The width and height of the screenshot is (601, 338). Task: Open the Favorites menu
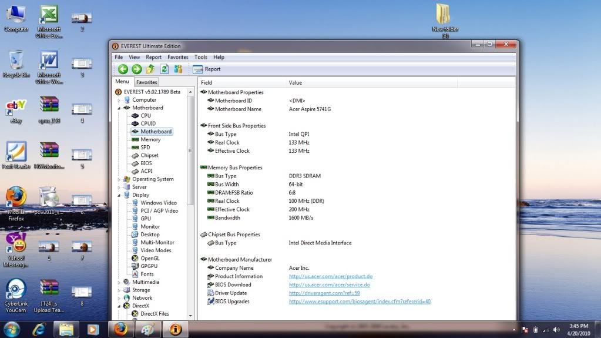point(178,57)
